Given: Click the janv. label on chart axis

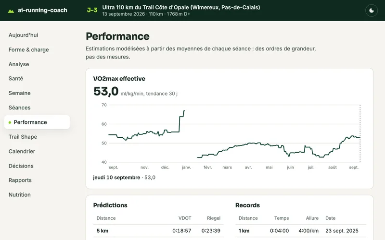Looking at the screenshot, I should pos(186,167).
